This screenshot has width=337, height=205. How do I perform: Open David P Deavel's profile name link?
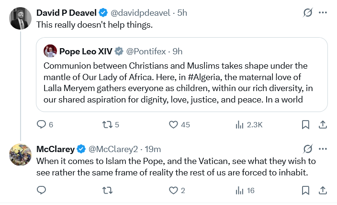point(67,13)
